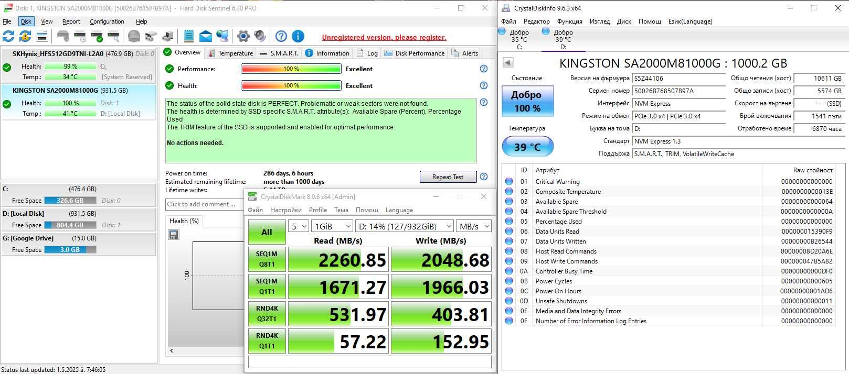Click the disk with clock toolbar icon
This screenshot has width=849, height=374.
point(80,36)
